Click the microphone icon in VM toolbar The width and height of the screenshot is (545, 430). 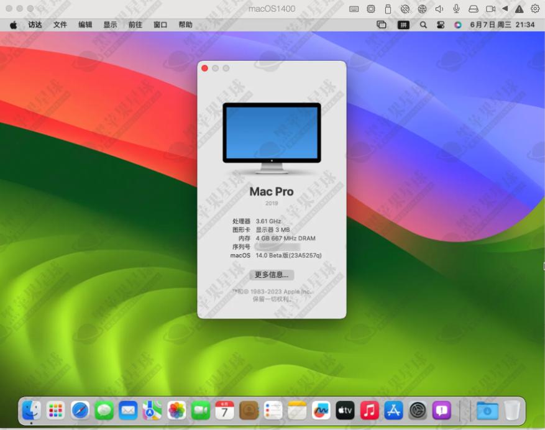(x=456, y=9)
